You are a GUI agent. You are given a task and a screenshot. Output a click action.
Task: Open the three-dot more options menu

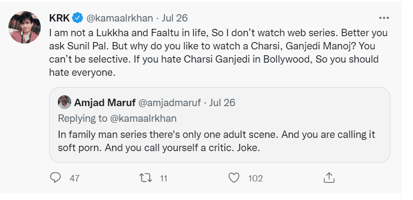point(384,18)
